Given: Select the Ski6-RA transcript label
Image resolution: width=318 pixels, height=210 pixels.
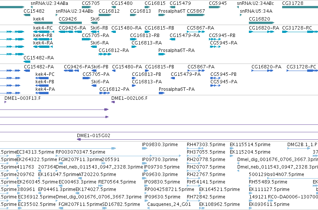Looking at the screenshot, I should (x=99, y=43).
